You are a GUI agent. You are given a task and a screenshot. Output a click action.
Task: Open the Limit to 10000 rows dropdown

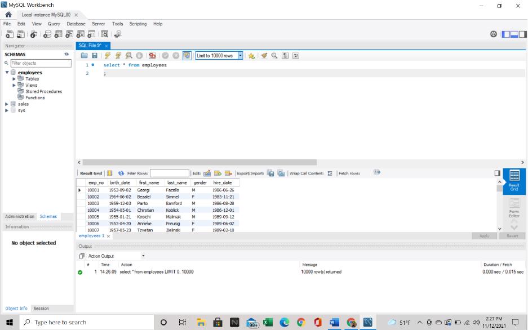pos(240,56)
